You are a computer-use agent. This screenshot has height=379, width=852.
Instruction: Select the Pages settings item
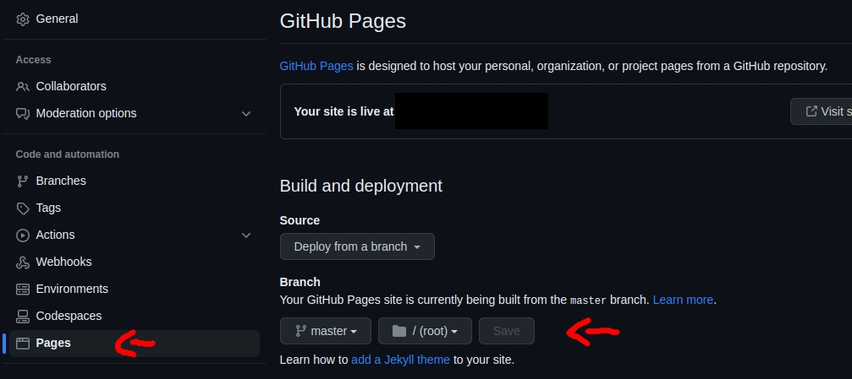135,344
